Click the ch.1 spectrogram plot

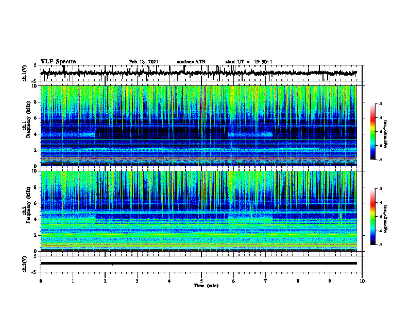(198, 126)
